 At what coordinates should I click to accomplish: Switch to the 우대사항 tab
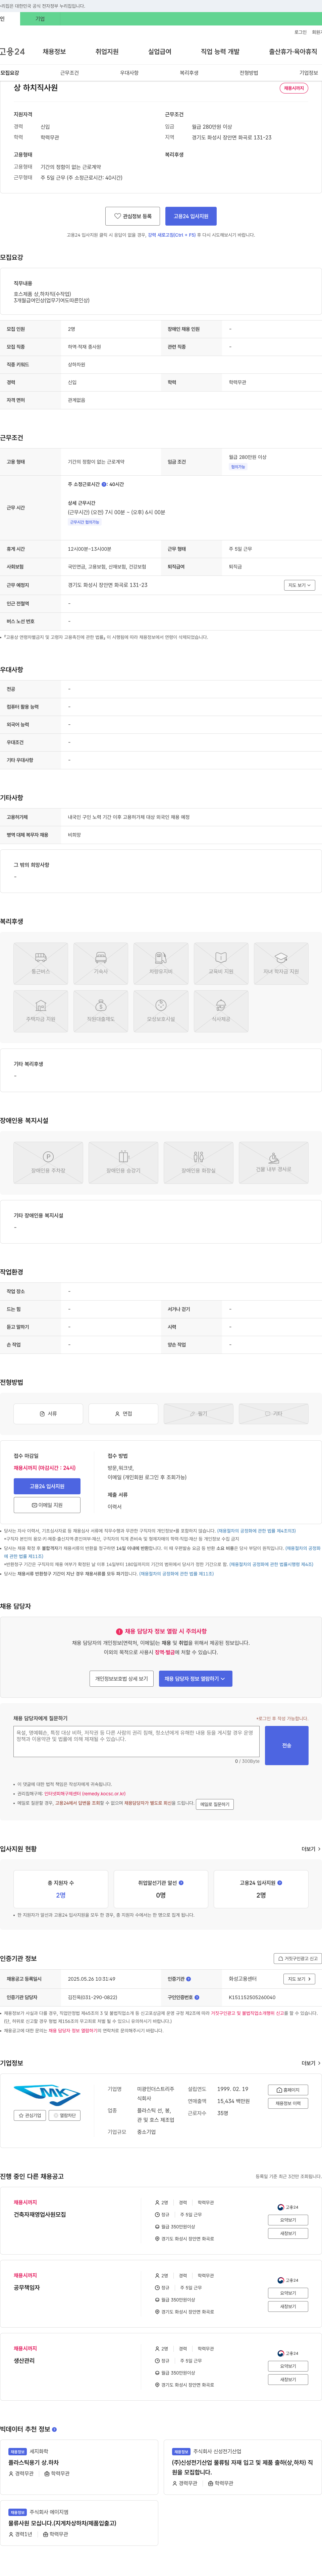pyautogui.click(x=129, y=73)
